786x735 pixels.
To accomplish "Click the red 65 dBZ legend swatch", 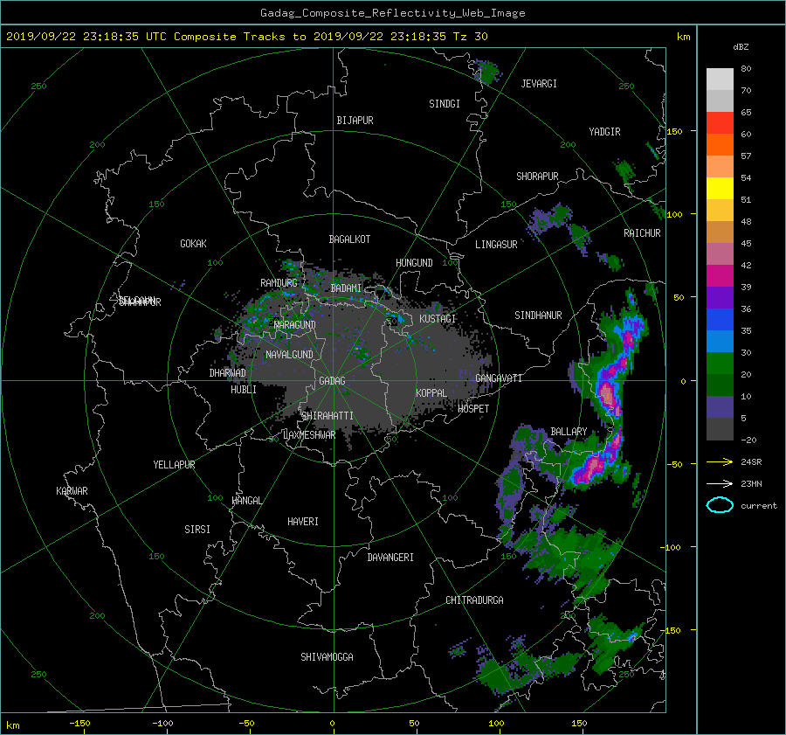I will point(720,123).
